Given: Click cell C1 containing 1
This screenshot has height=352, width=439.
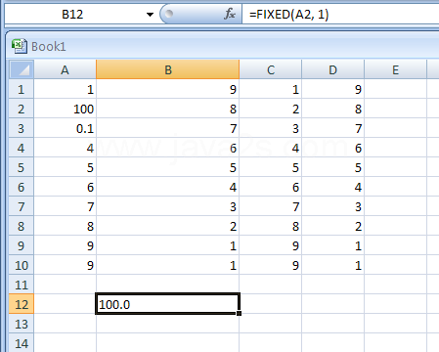Looking at the screenshot, I should 271,89.
